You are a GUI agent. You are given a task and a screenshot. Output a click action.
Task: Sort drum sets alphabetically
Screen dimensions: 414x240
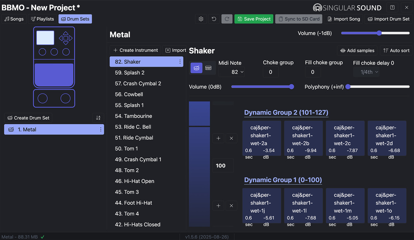pyautogui.click(x=98, y=118)
